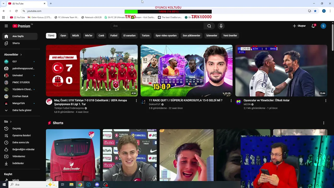Open the Shorts section options menu

click(324, 123)
